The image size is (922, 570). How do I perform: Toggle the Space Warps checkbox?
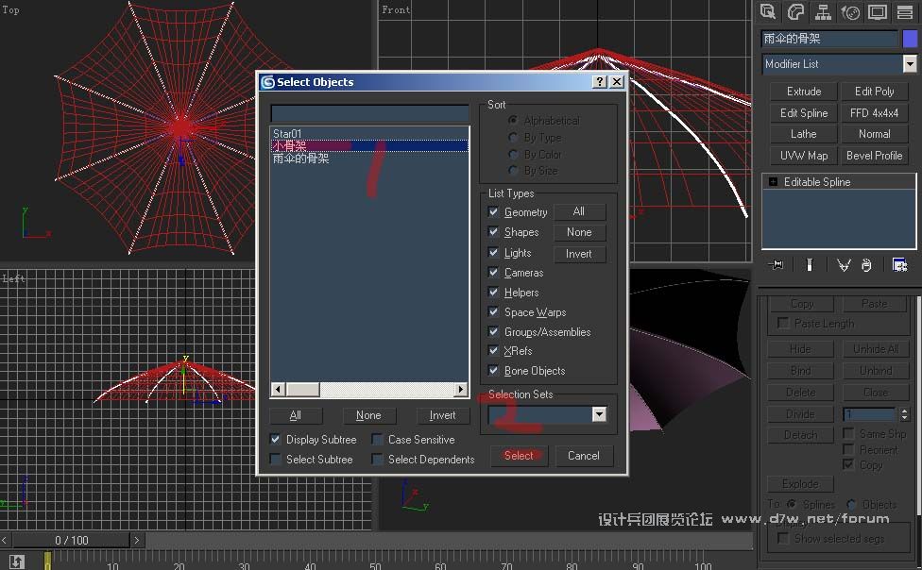493,312
